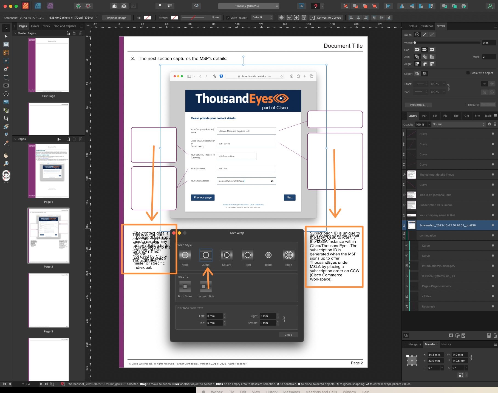The image size is (498, 393).
Task: Select the Transparency tool wine glass icon
Action: click(x=6, y=135)
